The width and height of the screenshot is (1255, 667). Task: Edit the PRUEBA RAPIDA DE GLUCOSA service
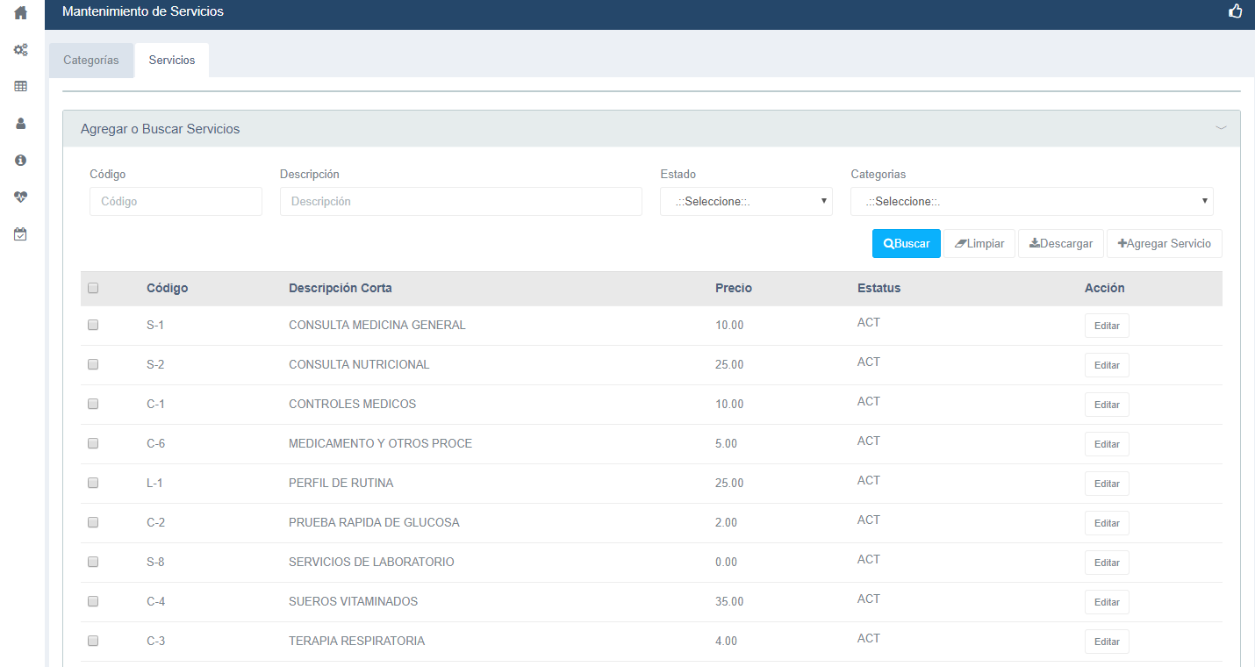pos(1107,523)
